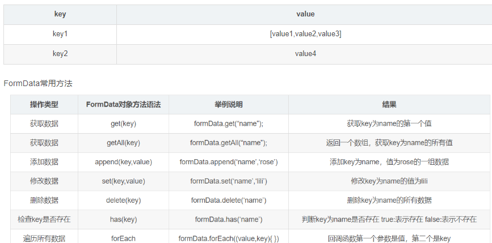Viewport: 492px width, 243px height.
Task: Select the key1 cell
Action: [x=60, y=35]
